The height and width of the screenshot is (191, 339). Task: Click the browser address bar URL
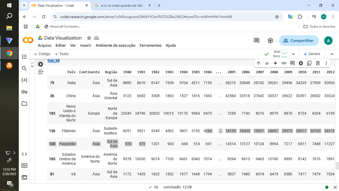[146, 17]
